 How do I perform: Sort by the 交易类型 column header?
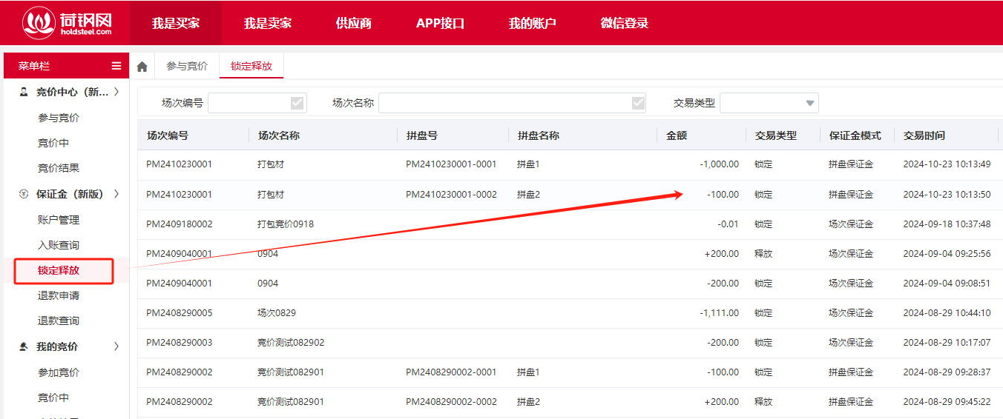pyautogui.click(x=776, y=135)
